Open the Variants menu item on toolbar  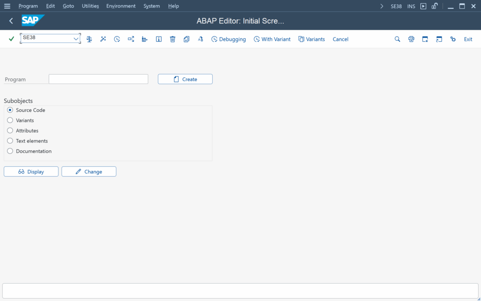(311, 39)
